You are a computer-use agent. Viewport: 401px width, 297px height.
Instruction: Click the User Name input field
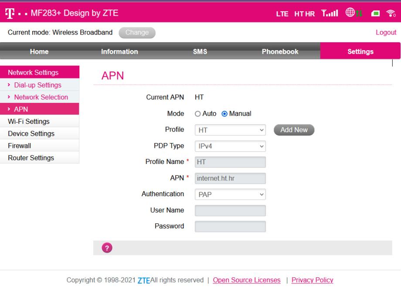tap(230, 211)
